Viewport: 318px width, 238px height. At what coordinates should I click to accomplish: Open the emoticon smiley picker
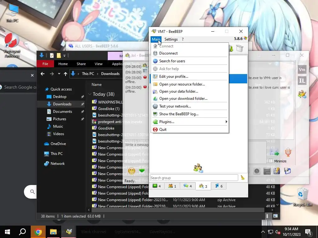tap(132, 171)
